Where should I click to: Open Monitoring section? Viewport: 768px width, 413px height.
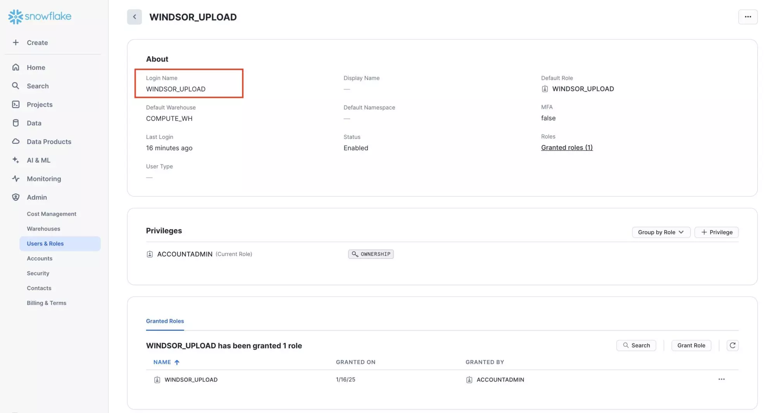point(44,179)
